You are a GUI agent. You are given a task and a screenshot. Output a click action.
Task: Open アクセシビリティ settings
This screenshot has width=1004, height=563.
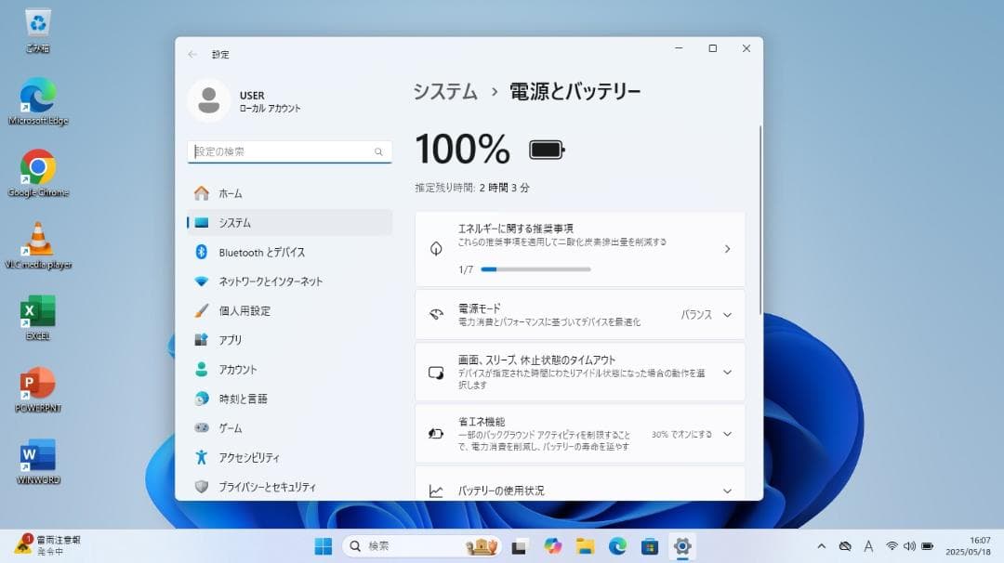tap(246, 457)
